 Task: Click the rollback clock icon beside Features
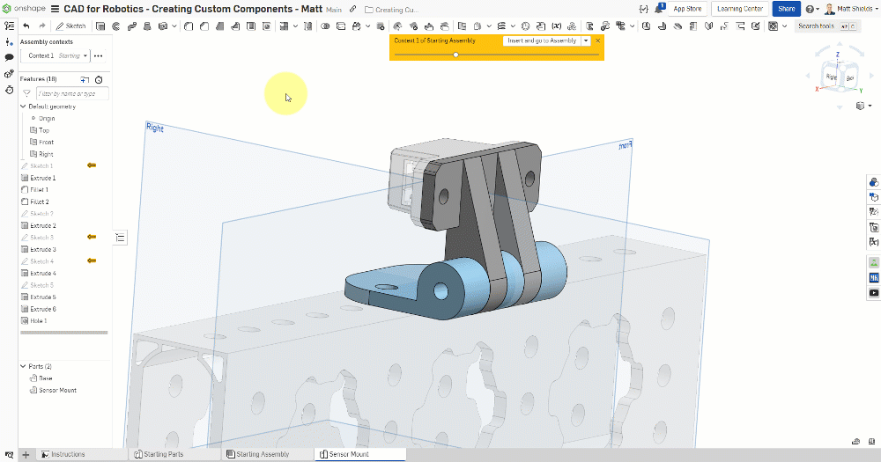[x=99, y=79]
